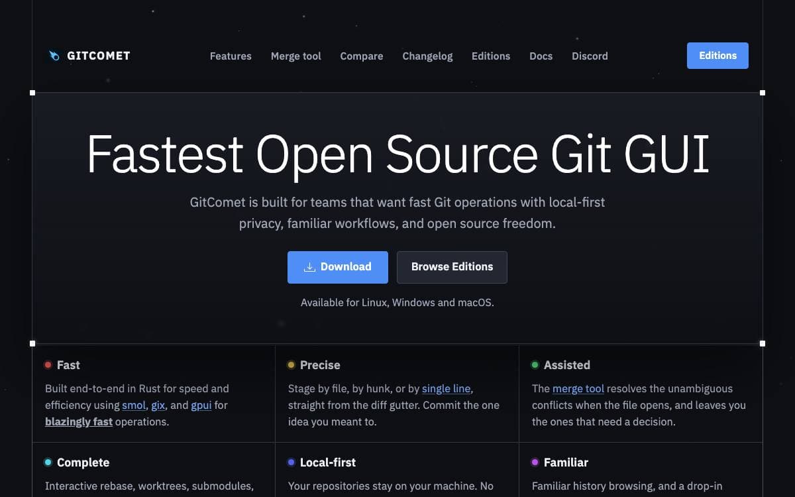Open the single line link
The height and width of the screenshot is (497, 795).
(x=447, y=388)
